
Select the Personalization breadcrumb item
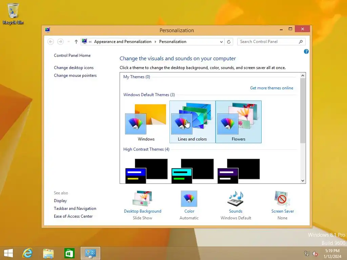(x=172, y=42)
